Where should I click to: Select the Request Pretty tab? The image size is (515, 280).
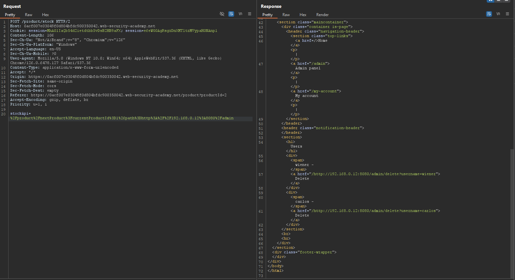[x=10, y=15]
